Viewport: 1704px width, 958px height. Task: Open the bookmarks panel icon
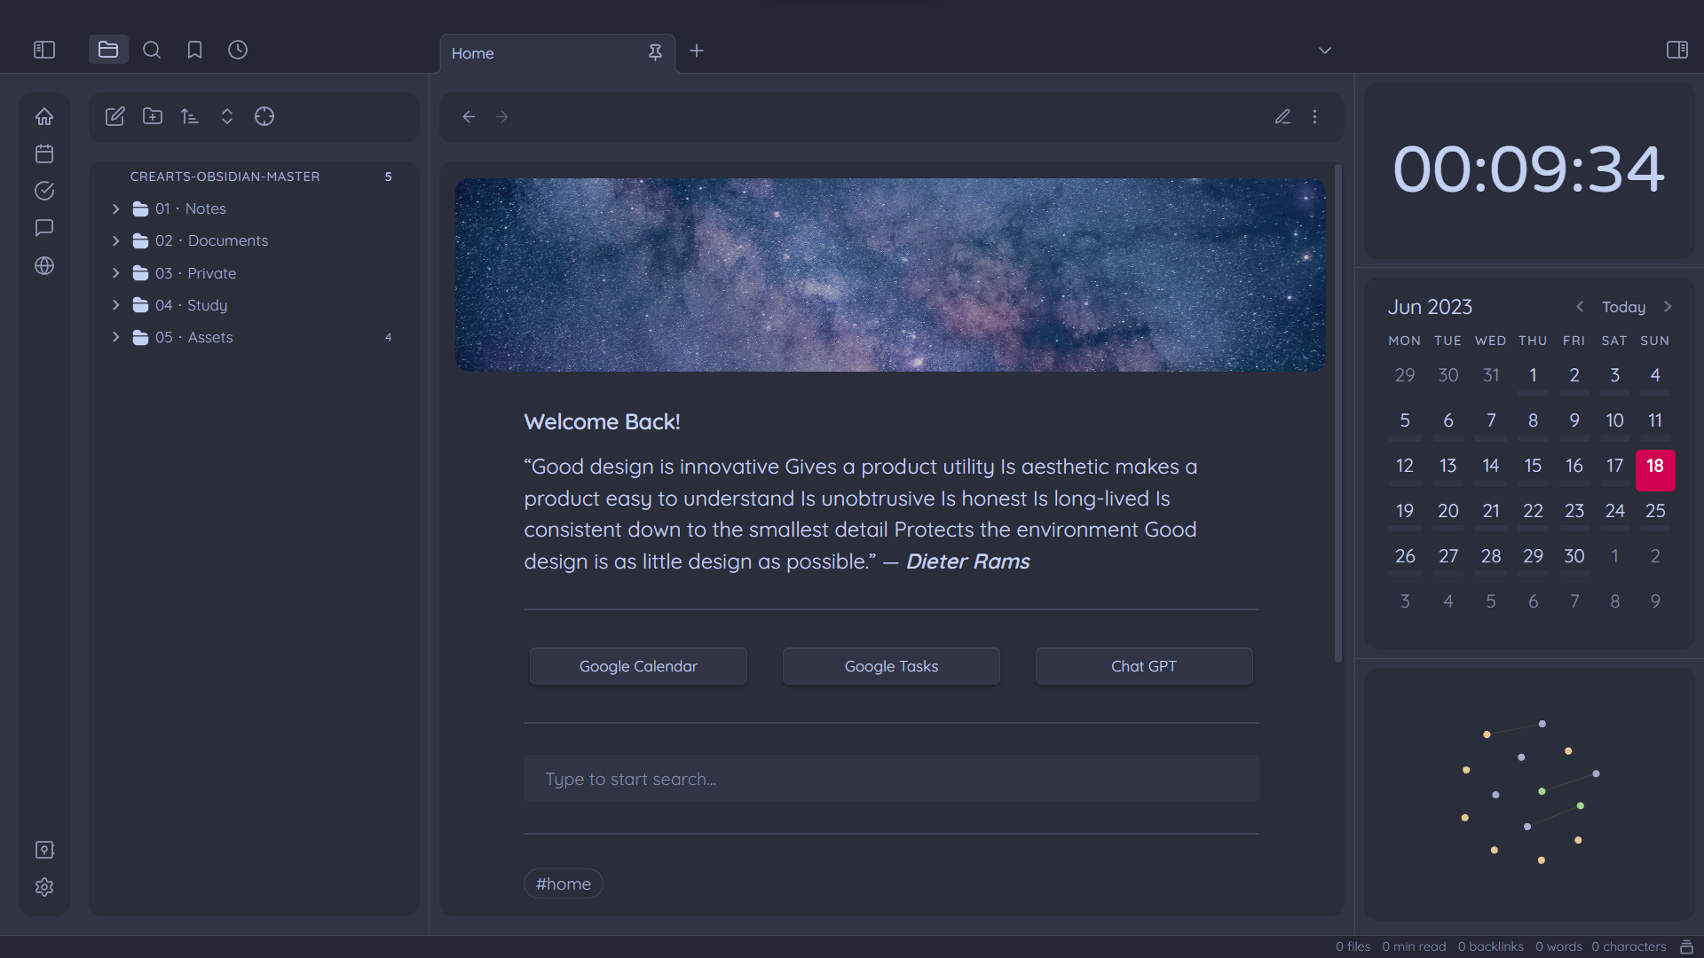[x=194, y=50]
